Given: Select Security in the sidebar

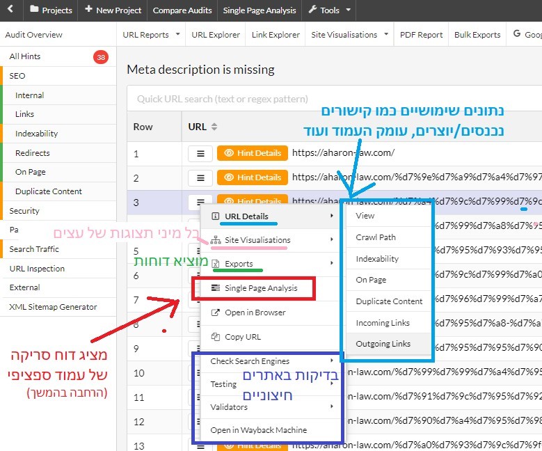Looking at the screenshot, I should [58, 211].
